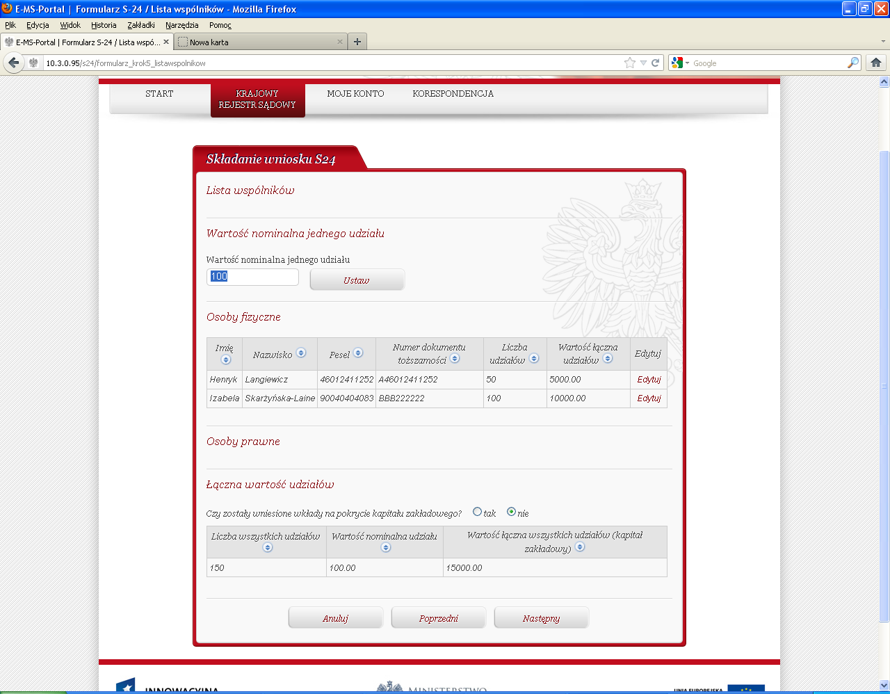This screenshot has height=694, width=890.
Task: Open MOJE KONTO navigation tab
Action: coord(355,94)
